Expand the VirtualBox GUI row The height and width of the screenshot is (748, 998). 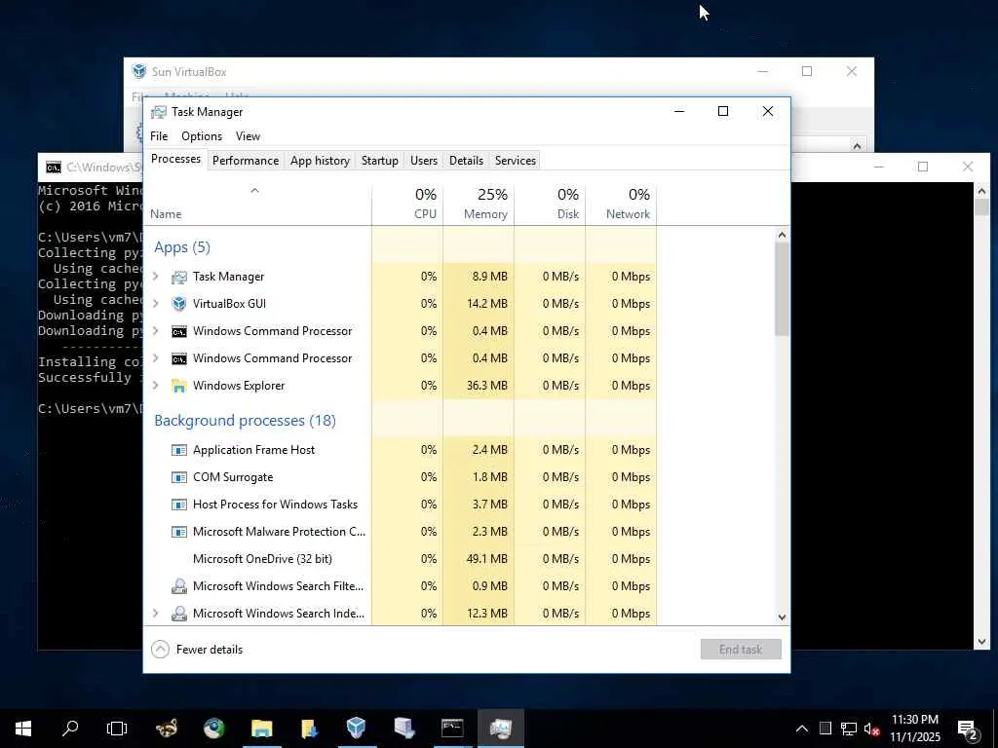156,304
